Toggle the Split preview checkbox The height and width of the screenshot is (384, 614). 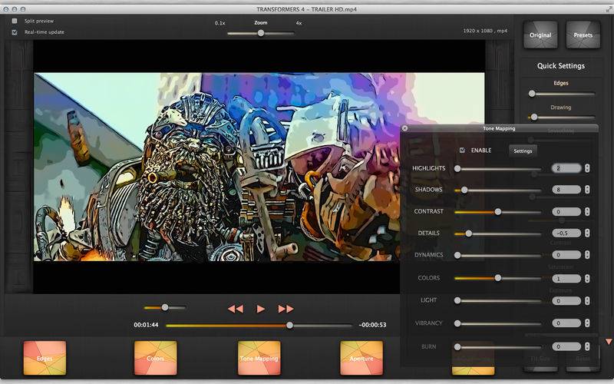[x=15, y=21]
